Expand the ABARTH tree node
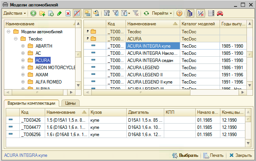The image size is (256, 161). (x=23, y=46)
